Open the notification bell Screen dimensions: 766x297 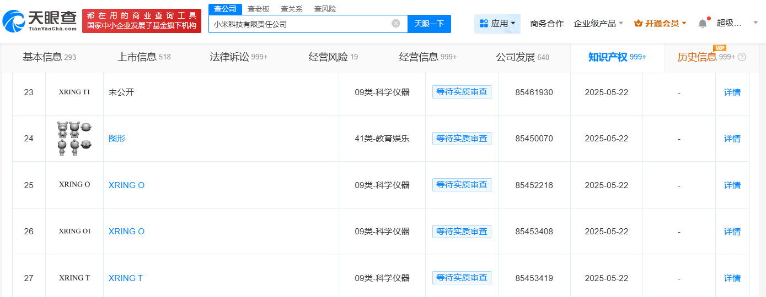[703, 24]
